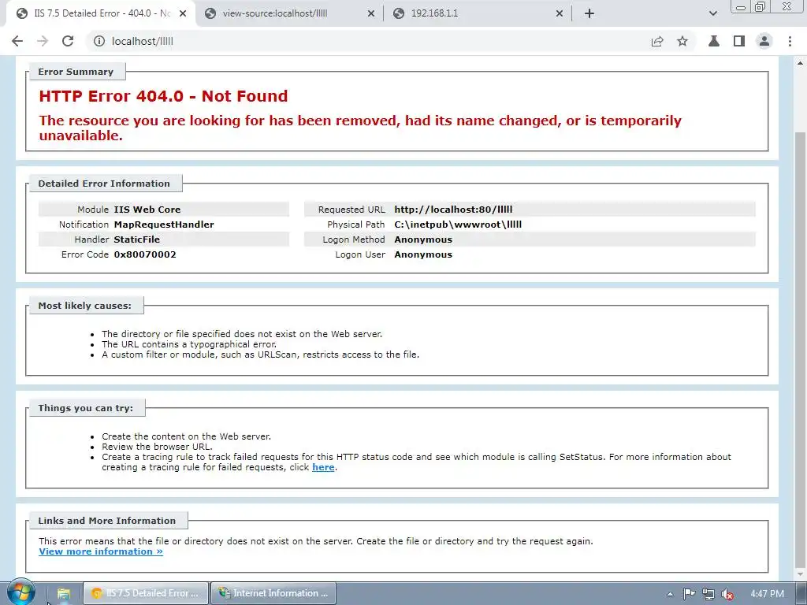Reload the localhost page
Screen dimensions: 807x605
(x=68, y=41)
